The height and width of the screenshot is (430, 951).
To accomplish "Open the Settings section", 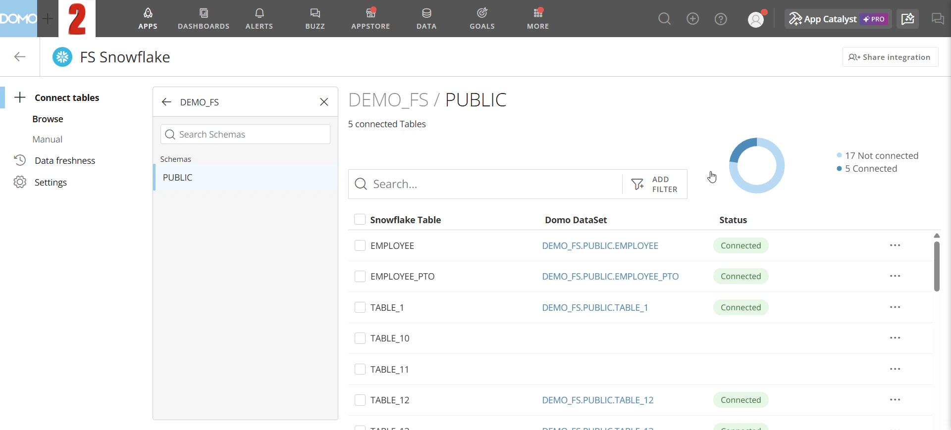I will [x=51, y=183].
